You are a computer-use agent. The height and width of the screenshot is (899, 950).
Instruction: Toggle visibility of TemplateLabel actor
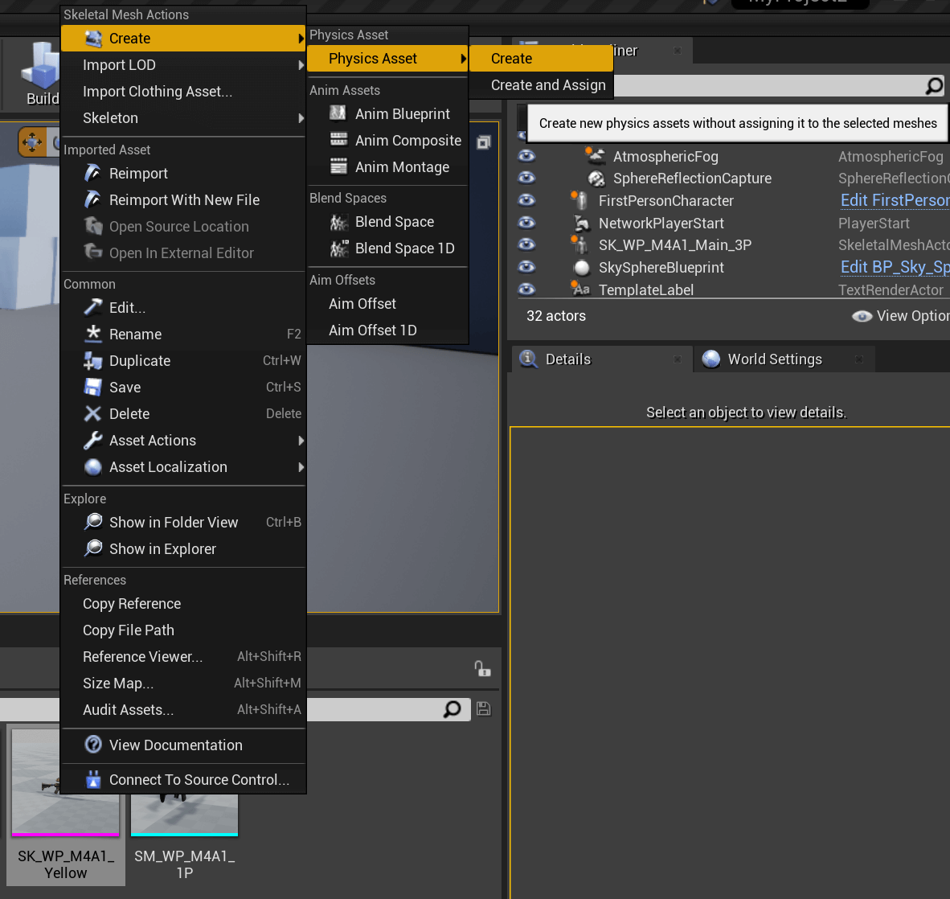point(526,289)
